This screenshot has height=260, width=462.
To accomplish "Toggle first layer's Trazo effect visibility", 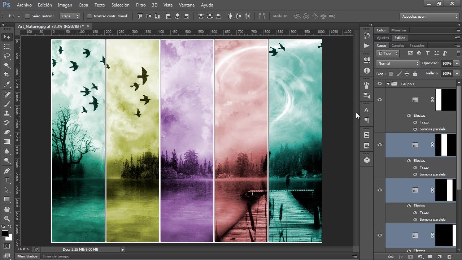I will [415, 122].
